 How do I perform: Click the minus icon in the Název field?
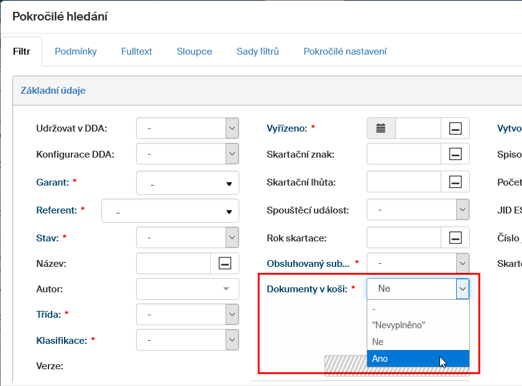click(225, 264)
